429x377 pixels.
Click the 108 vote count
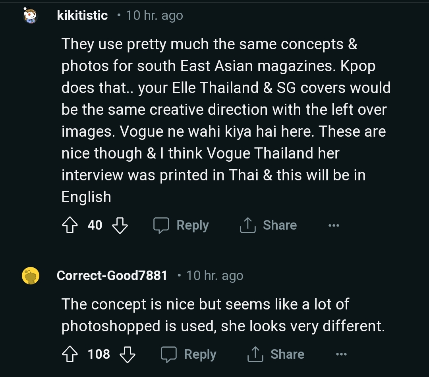99,354
